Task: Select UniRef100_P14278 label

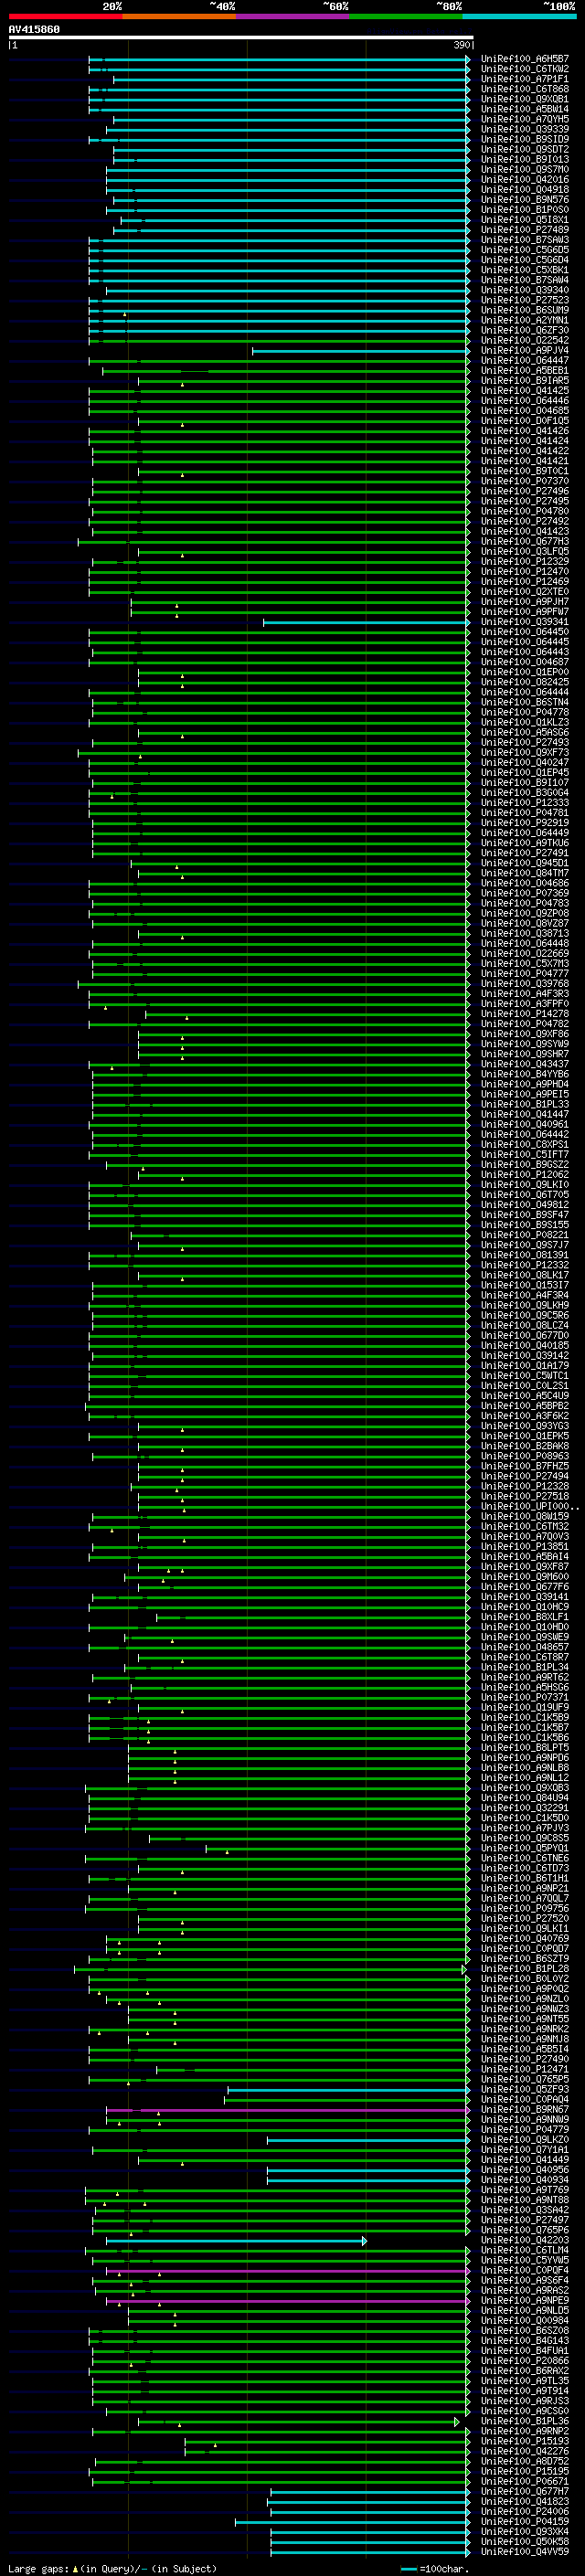Action: [525, 1014]
